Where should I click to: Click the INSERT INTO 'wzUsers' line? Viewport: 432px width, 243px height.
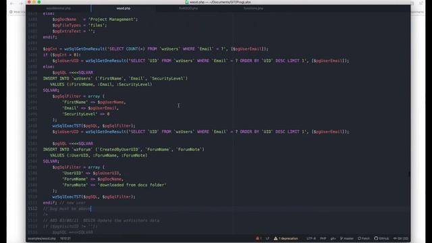(115, 78)
